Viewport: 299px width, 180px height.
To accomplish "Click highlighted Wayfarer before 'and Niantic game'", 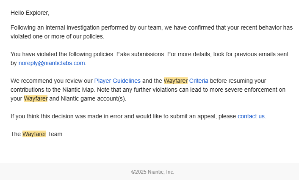I will 35,98.
